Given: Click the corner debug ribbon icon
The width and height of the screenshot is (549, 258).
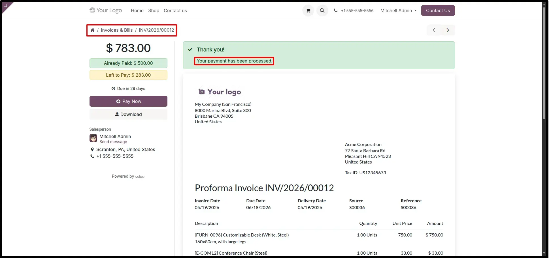Looking at the screenshot, I should click(x=6, y=6).
